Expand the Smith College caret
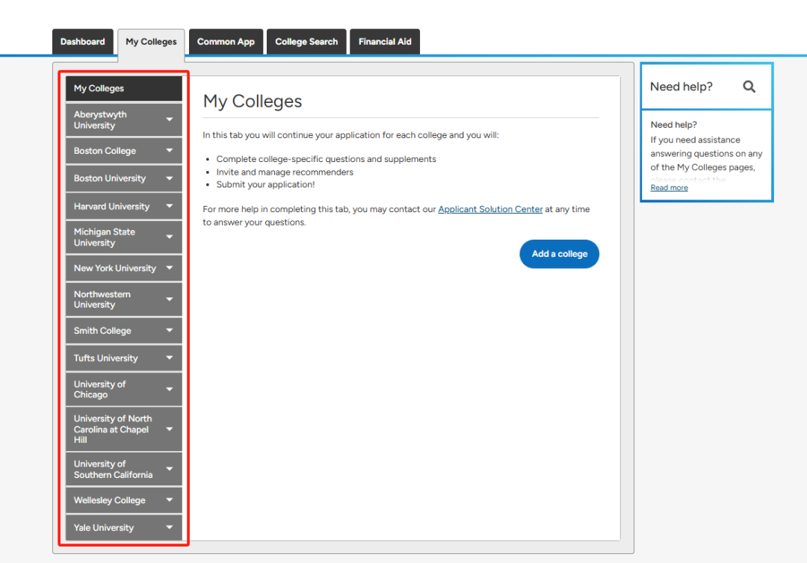 pyautogui.click(x=170, y=331)
